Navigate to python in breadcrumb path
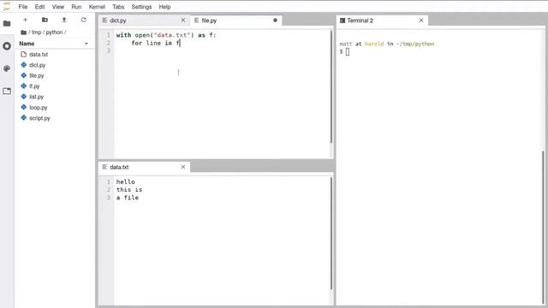The width and height of the screenshot is (548, 308). [54, 33]
